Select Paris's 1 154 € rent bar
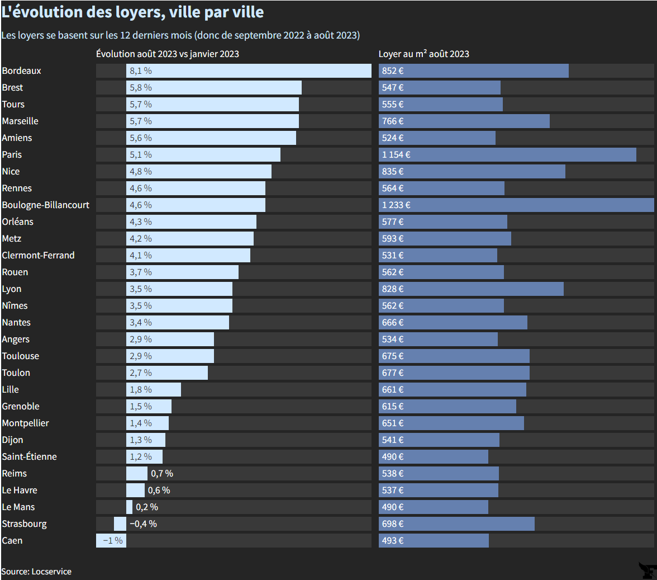 (x=507, y=155)
